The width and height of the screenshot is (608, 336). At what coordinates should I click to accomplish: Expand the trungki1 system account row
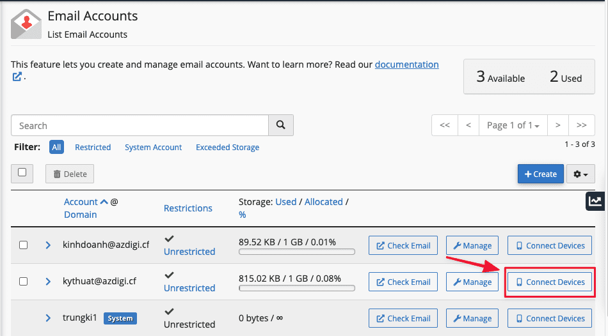[48, 318]
